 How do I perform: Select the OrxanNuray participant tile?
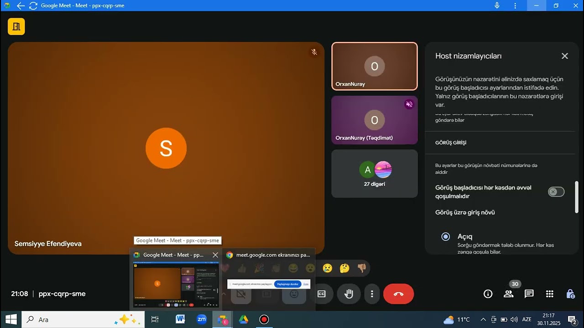(374, 66)
